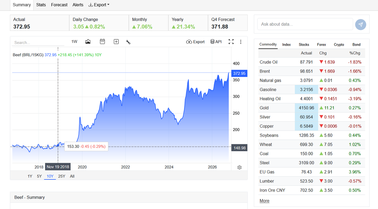Viewport: 378px width, 209px height.
Task: Open the Soybeans commodity link
Action: pyautogui.click(x=269, y=135)
